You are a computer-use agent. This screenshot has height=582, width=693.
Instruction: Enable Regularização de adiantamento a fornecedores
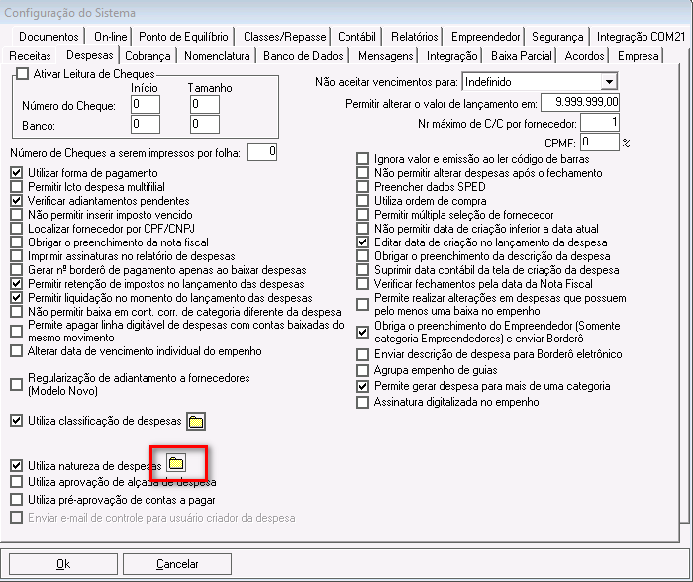(x=17, y=384)
